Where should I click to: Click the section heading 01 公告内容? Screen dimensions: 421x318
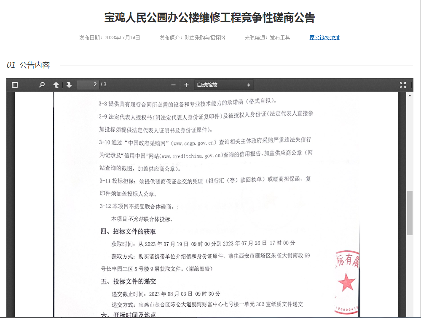coord(28,65)
